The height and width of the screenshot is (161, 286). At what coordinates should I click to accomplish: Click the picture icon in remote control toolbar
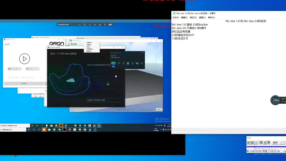click(x=100, y=24)
